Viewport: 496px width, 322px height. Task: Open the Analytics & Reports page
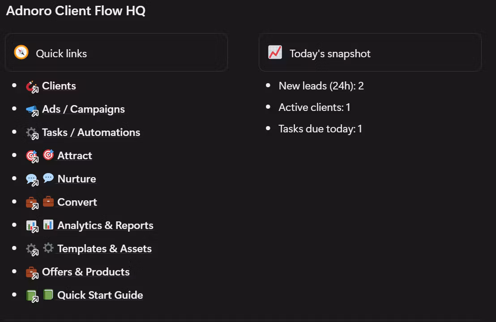click(x=105, y=225)
